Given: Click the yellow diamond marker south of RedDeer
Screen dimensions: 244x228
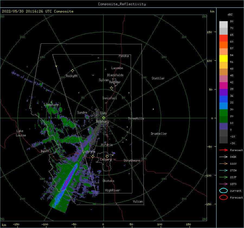Looking at the screenshot, I should click(112, 88).
